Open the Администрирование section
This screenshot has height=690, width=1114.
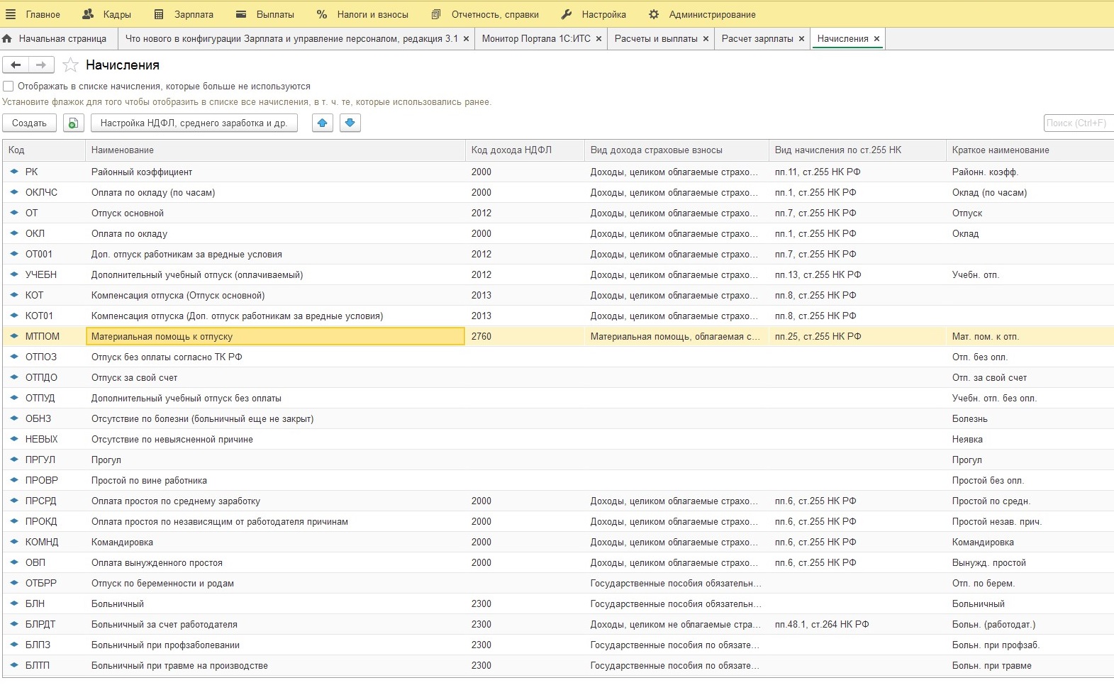point(702,14)
